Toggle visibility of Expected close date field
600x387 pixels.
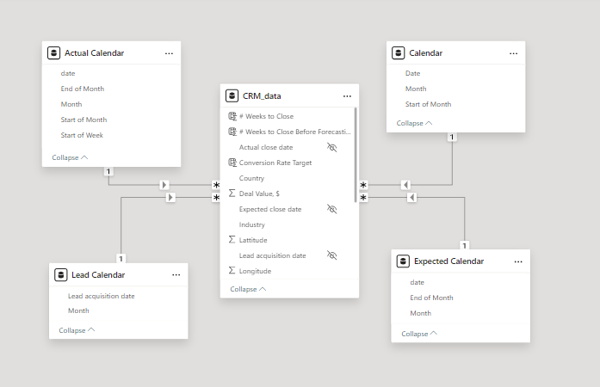tap(332, 209)
